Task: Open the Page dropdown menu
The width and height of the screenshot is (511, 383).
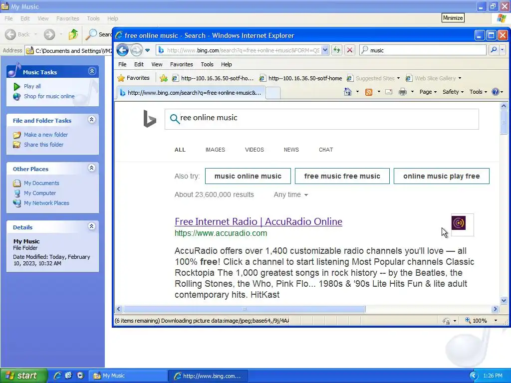Action: (x=428, y=92)
